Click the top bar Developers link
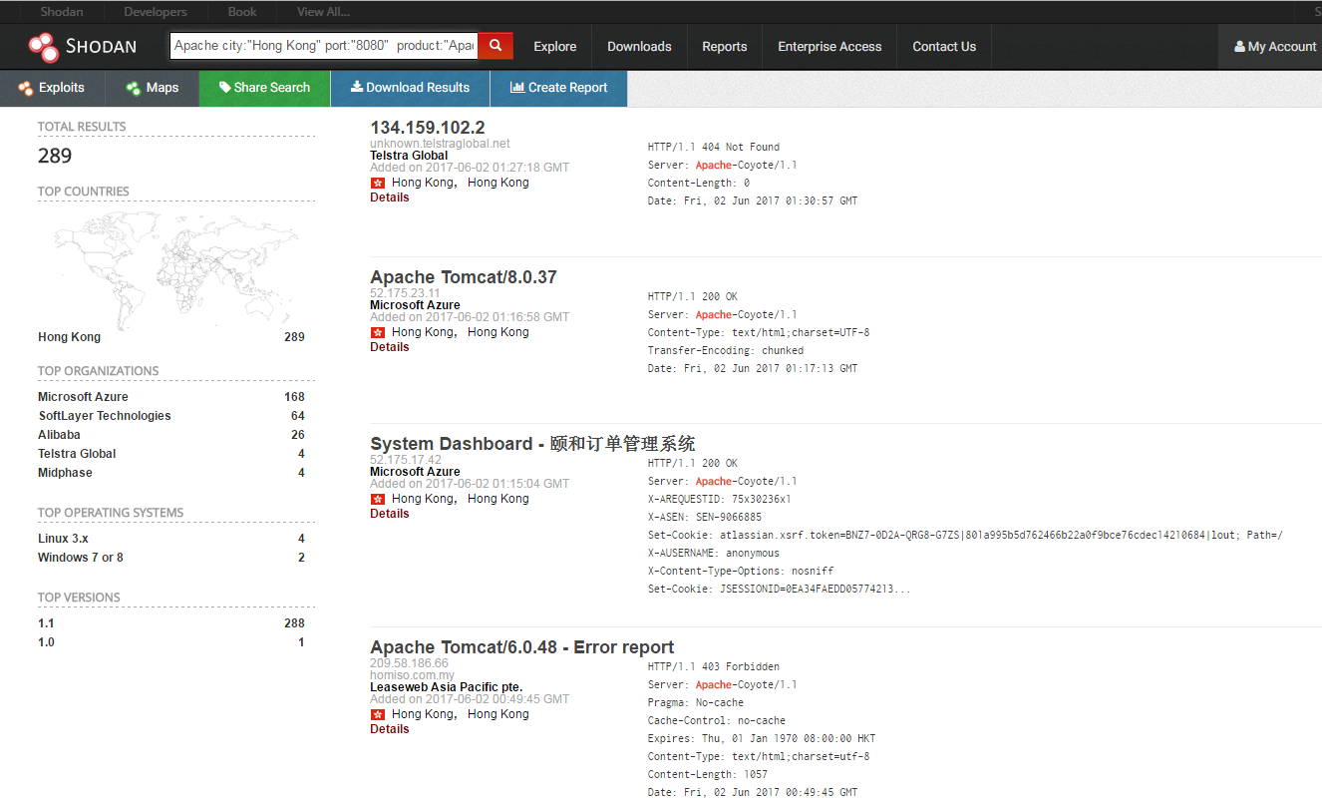Screen dimensions: 1322x802 click(155, 12)
